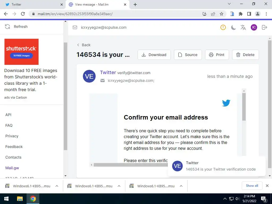The width and height of the screenshot is (272, 204).
Task: Open the IC account avatar
Action: (x=254, y=27)
